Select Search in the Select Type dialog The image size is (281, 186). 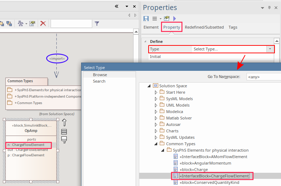coord(99,81)
